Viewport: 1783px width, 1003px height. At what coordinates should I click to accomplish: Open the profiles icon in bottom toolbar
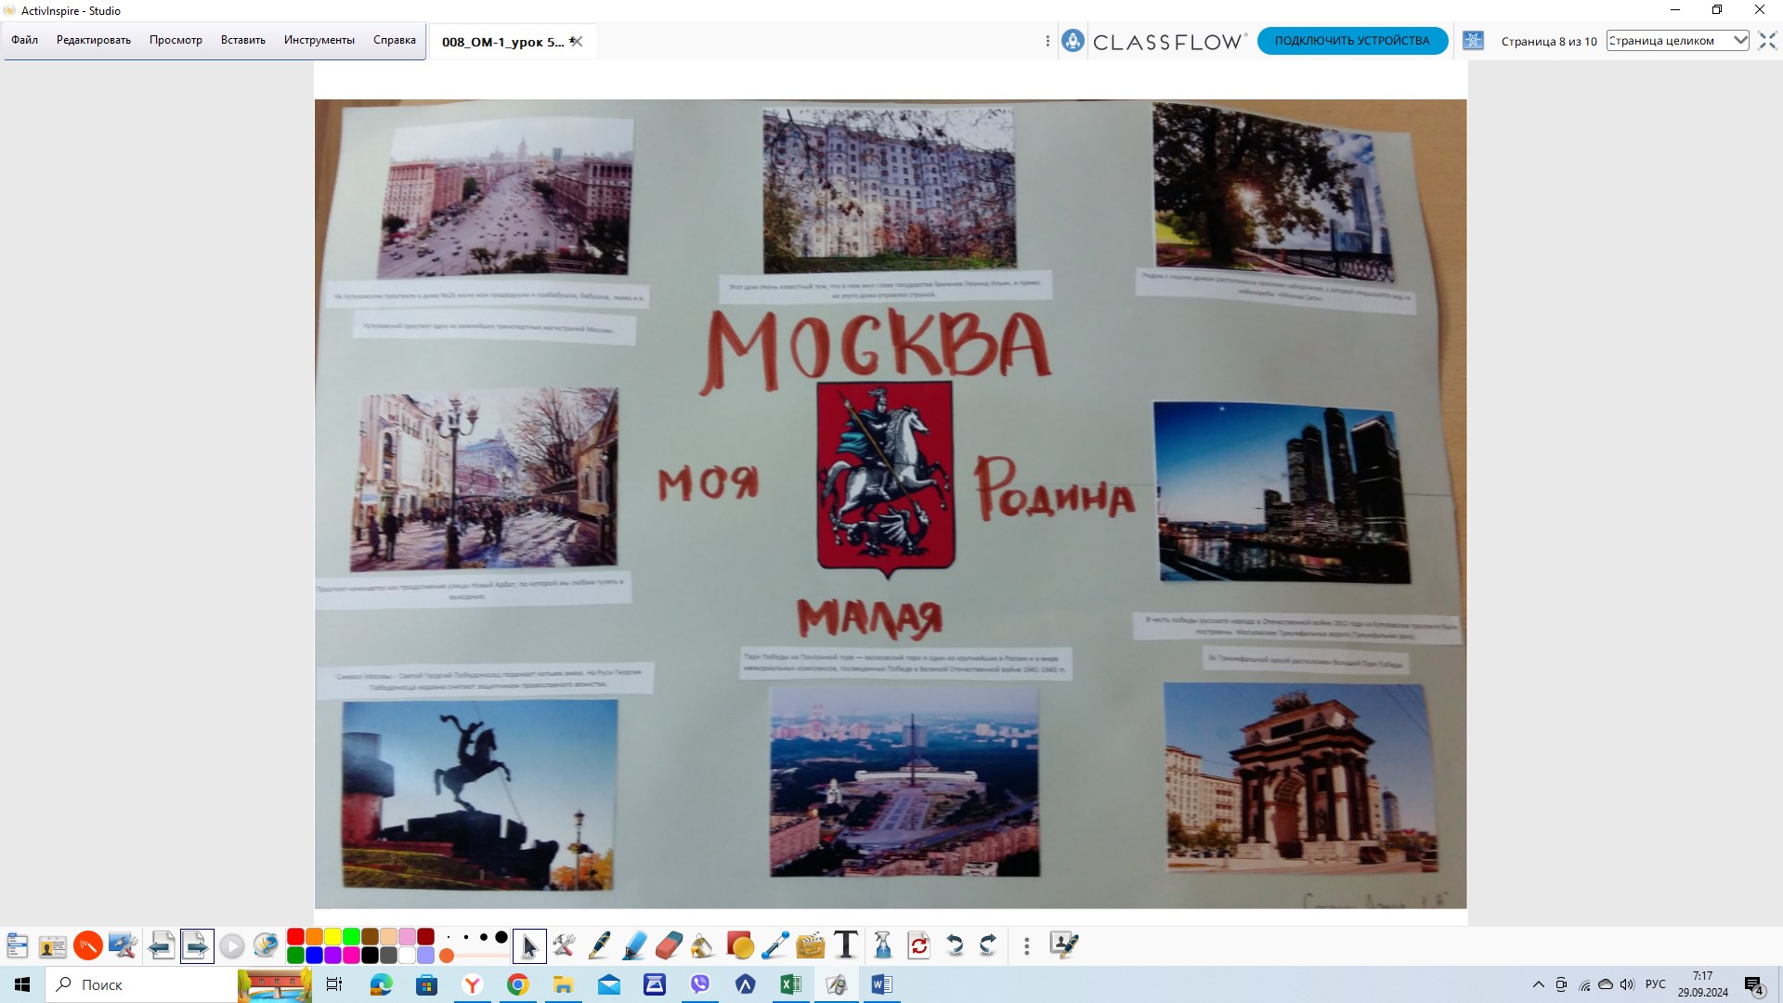[53, 946]
